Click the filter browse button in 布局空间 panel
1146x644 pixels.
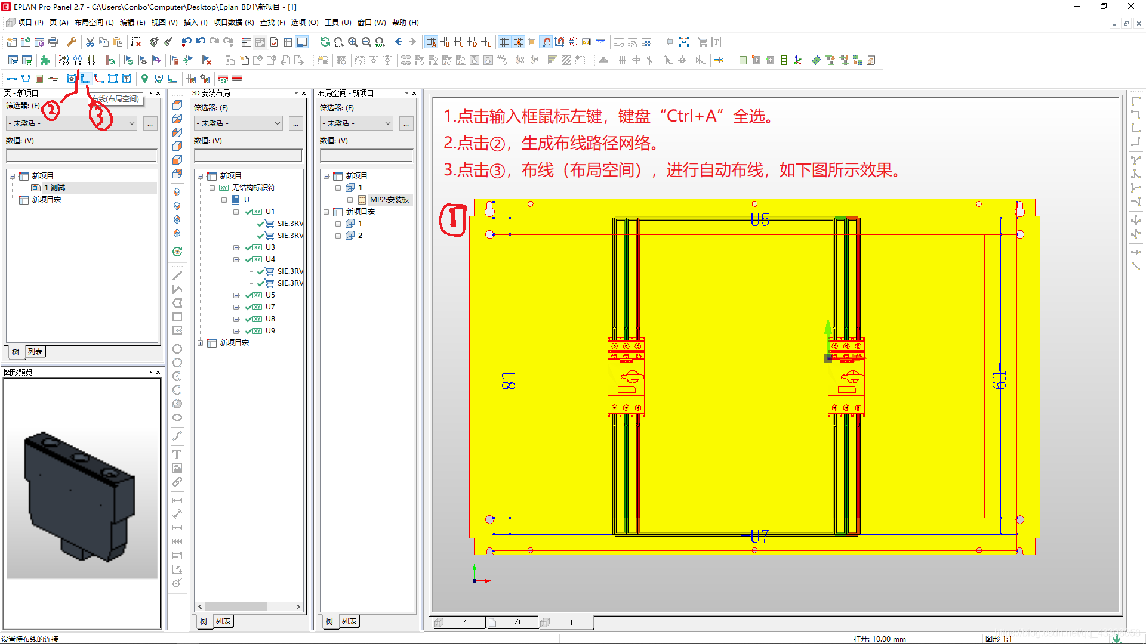[406, 123]
